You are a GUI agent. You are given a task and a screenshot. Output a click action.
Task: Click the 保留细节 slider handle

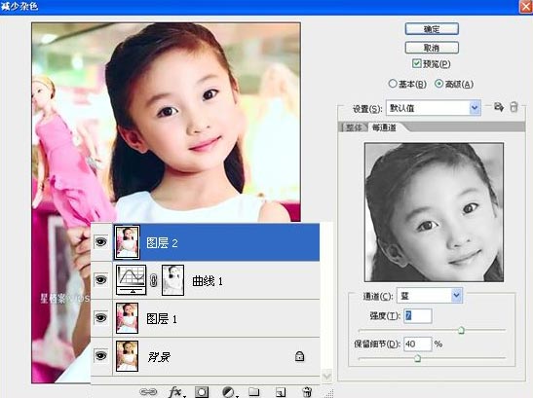417,358
